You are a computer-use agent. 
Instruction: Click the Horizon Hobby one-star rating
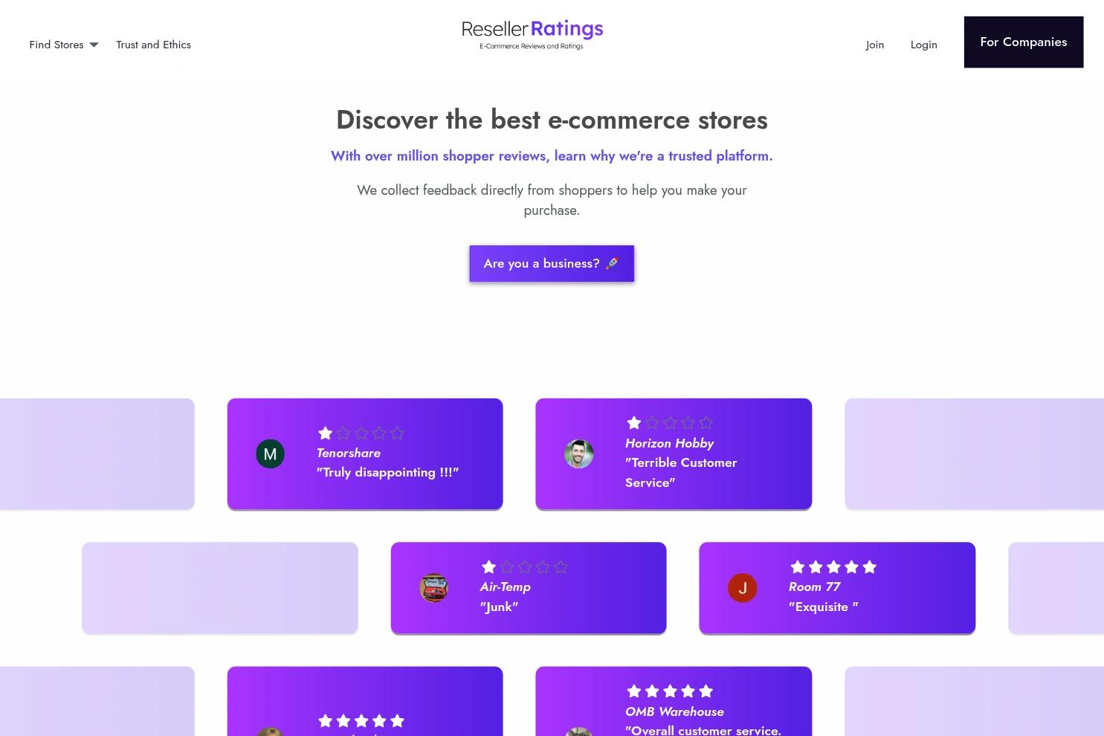(x=670, y=423)
